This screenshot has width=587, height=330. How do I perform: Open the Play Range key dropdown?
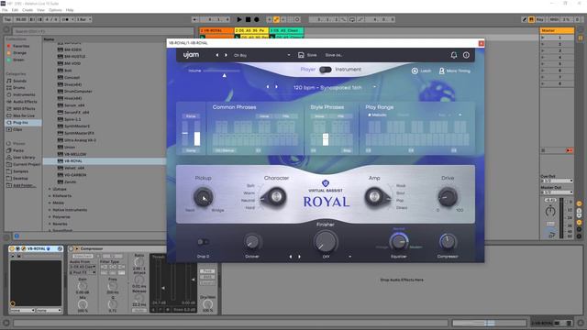(460, 115)
